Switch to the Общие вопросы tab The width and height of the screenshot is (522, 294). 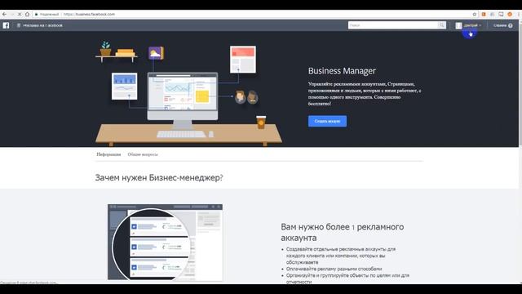[x=143, y=154]
